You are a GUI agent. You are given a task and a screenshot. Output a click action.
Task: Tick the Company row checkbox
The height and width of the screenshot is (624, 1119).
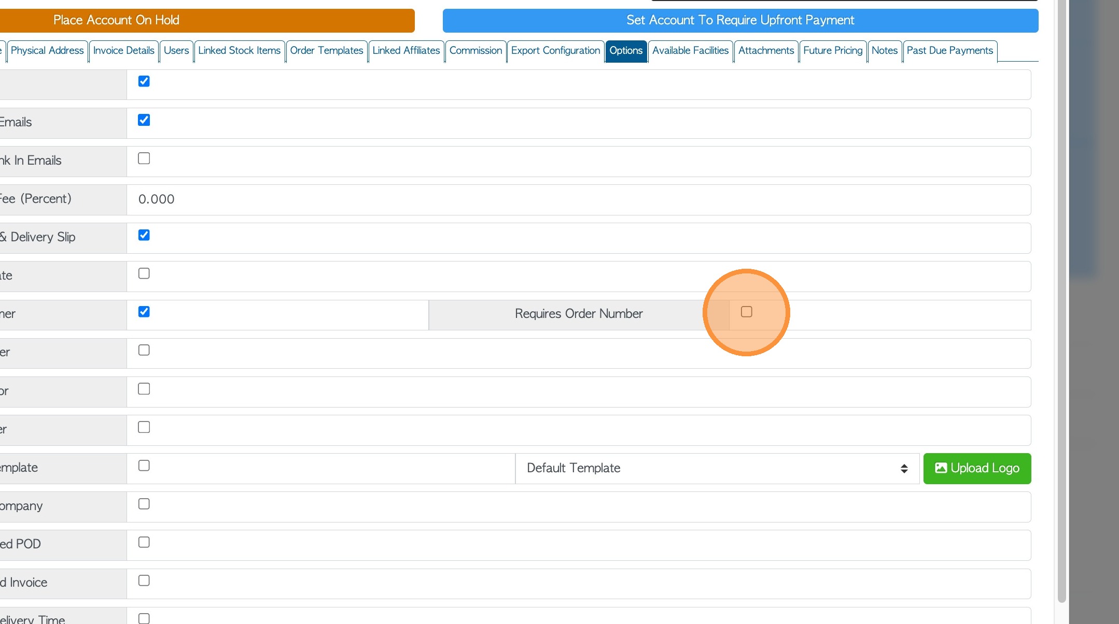(x=144, y=504)
